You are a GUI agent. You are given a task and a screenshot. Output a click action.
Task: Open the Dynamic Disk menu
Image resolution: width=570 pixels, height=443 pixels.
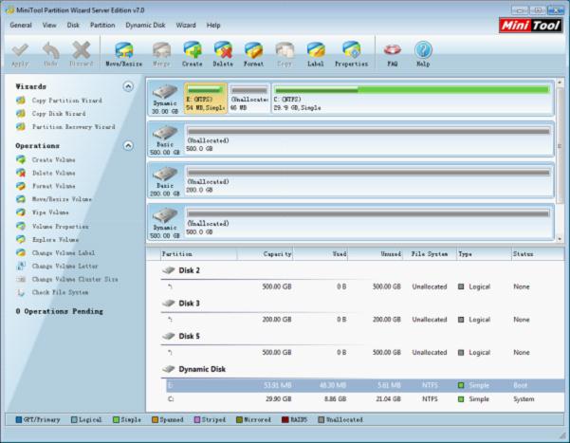(145, 25)
